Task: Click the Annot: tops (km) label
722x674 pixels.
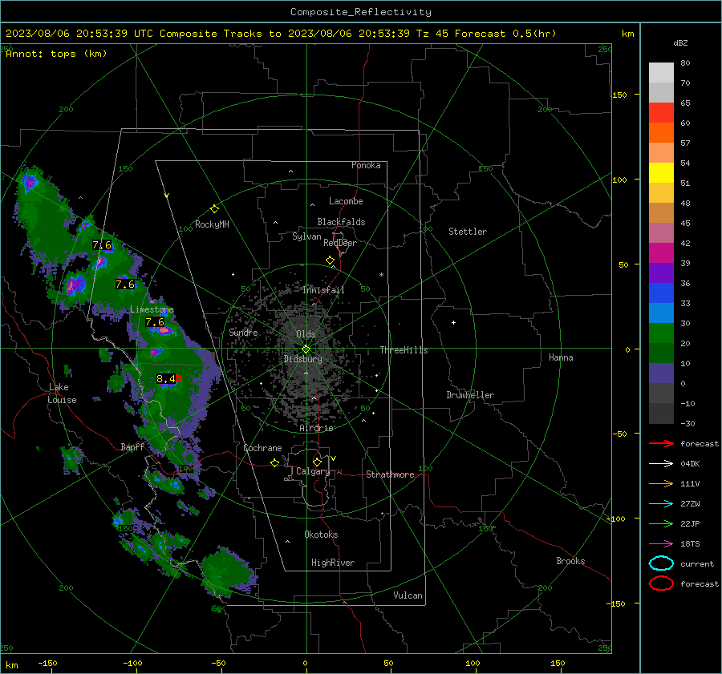Action: coord(56,54)
